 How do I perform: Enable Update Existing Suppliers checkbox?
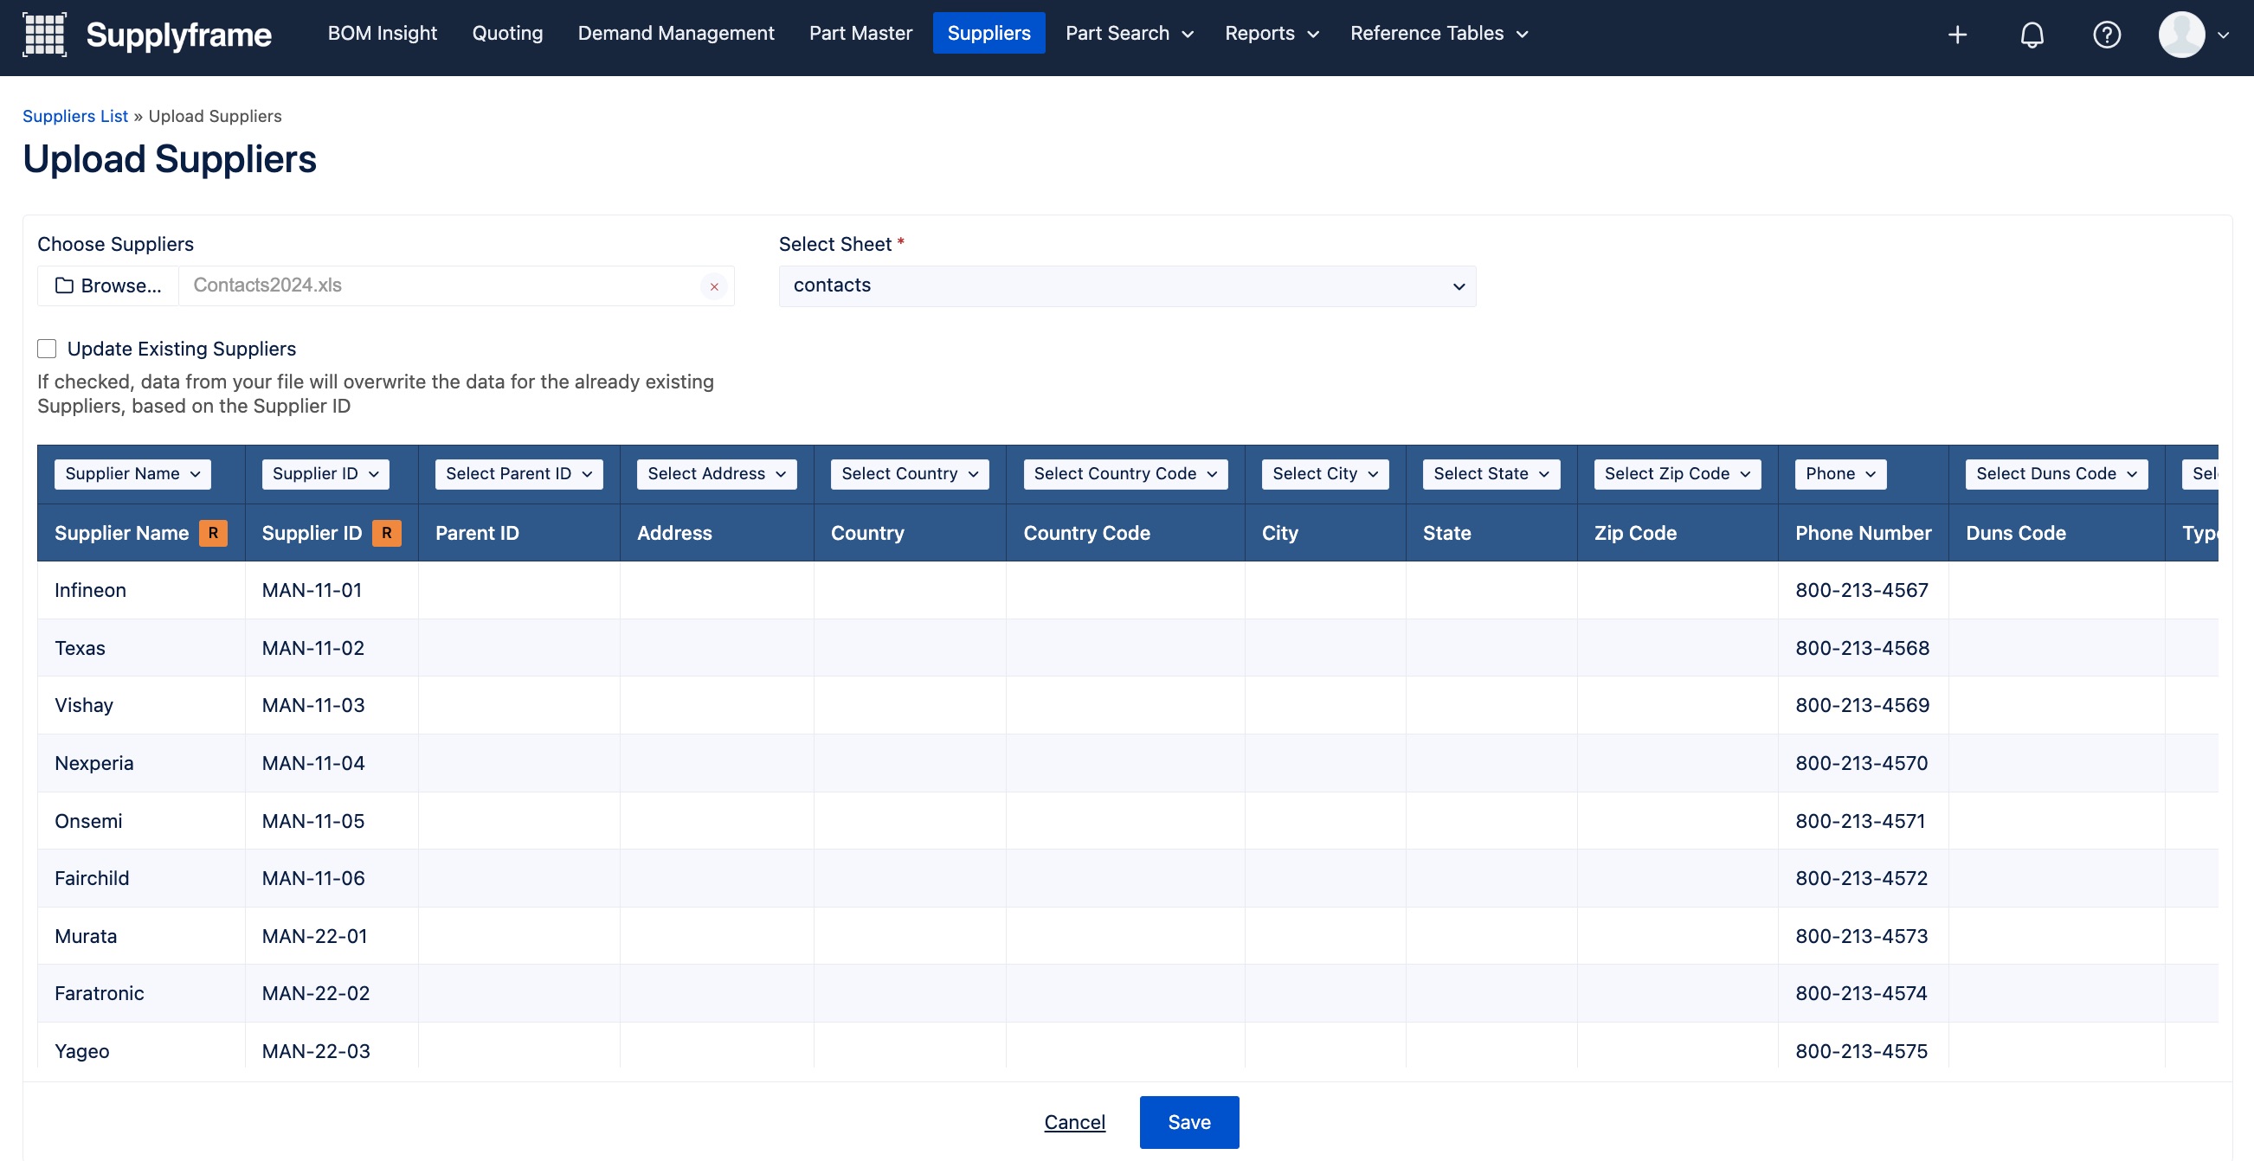coord(48,349)
